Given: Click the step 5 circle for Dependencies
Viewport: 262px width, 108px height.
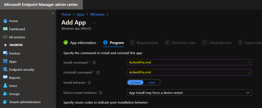Looking at the screenshot, I should pos(204,43).
